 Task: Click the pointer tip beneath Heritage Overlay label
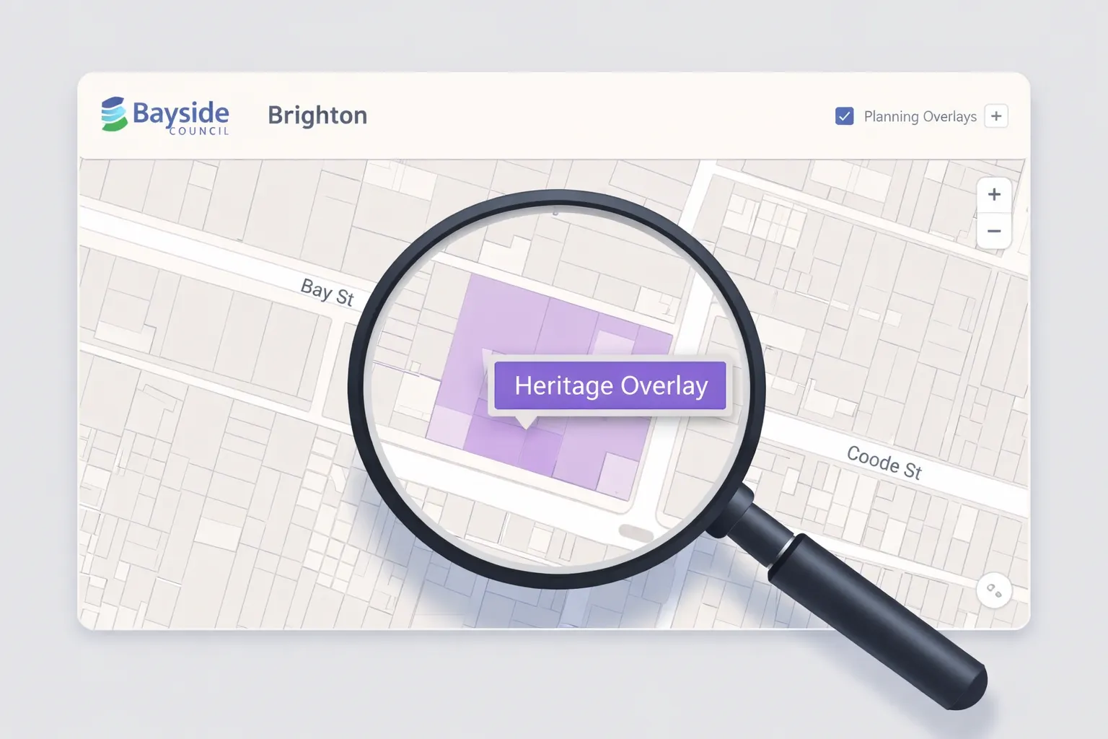coord(527,421)
